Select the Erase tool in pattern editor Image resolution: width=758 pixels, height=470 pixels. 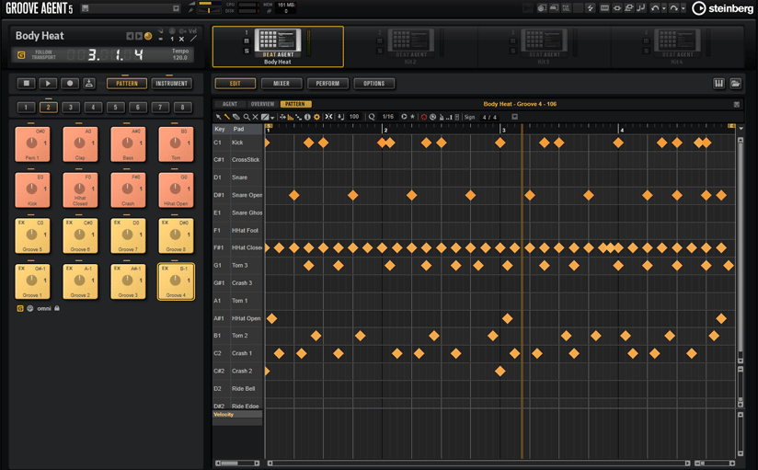(x=236, y=117)
